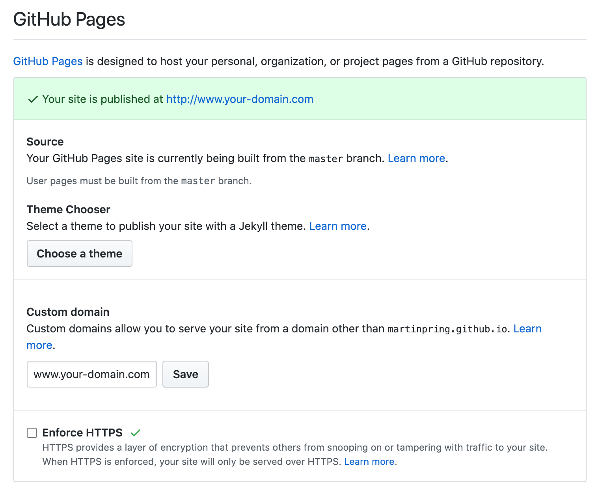Open Learn more link under Source

(x=416, y=158)
